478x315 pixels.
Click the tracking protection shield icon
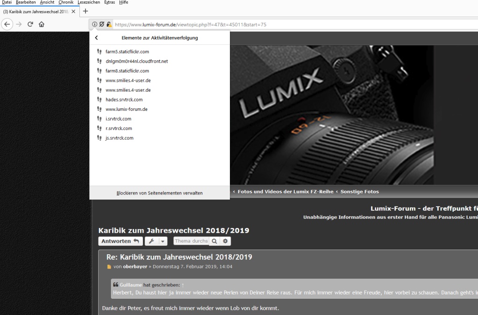click(x=102, y=24)
